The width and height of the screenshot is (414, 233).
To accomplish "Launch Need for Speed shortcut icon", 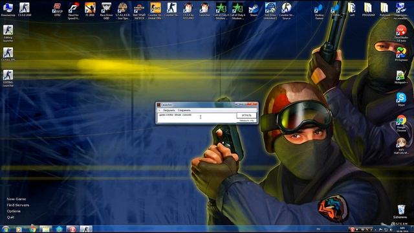I will (x=74, y=10).
